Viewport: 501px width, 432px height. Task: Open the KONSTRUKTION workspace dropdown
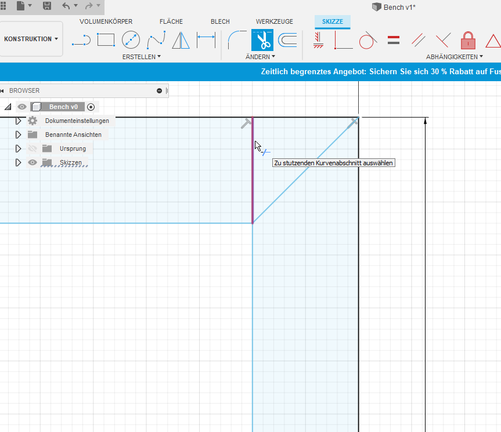coord(31,39)
